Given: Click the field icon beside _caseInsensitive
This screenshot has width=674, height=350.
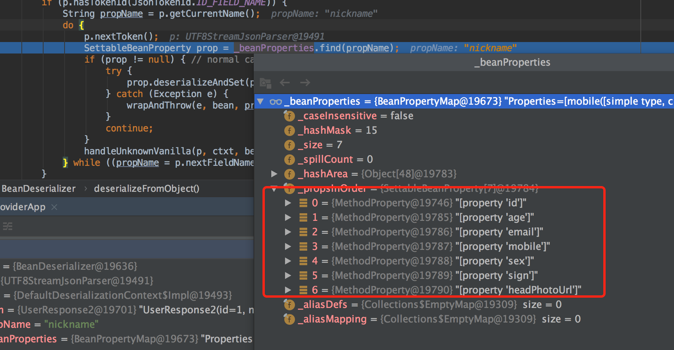Looking at the screenshot, I should [x=290, y=116].
